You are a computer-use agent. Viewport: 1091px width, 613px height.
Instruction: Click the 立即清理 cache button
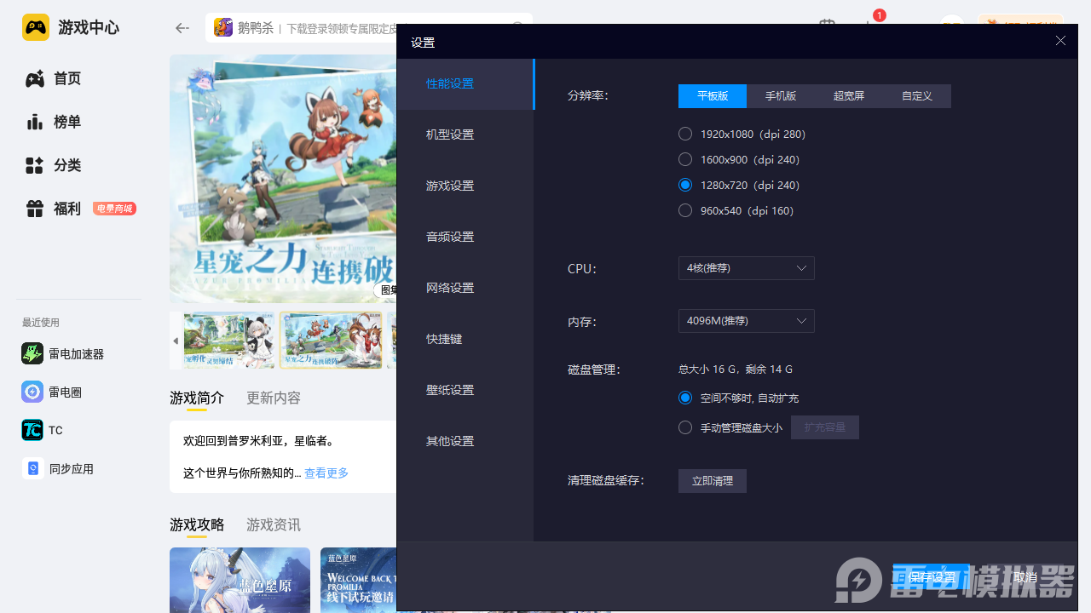click(x=712, y=481)
